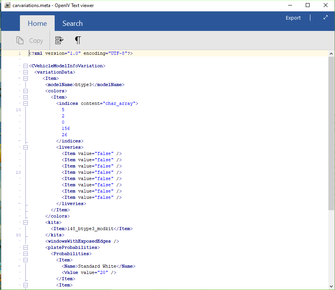Click the 148_btype3_modkit item line

click(x=92, y=229)
